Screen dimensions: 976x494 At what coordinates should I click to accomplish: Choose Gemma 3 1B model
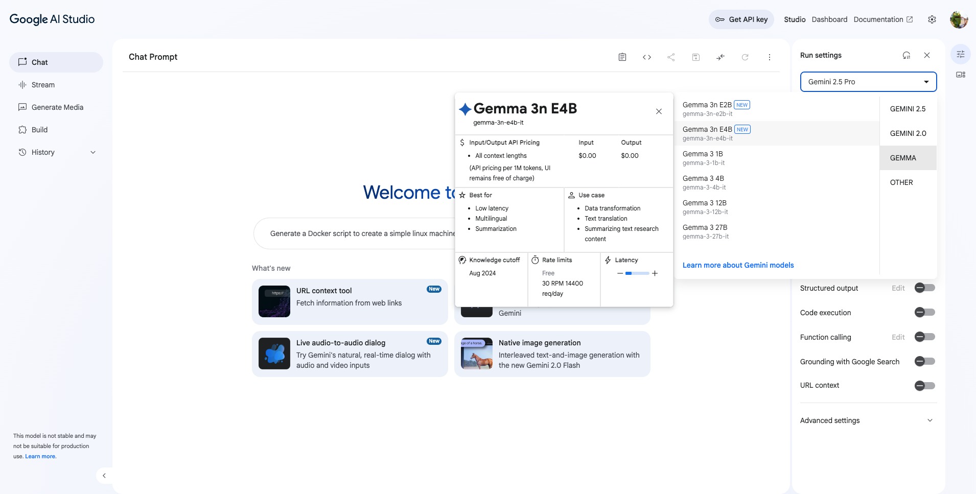point(777,158)
